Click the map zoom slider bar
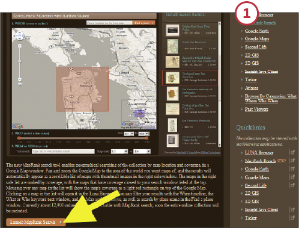This screenshot has height=228, width=299. click(x=20, y=63)
